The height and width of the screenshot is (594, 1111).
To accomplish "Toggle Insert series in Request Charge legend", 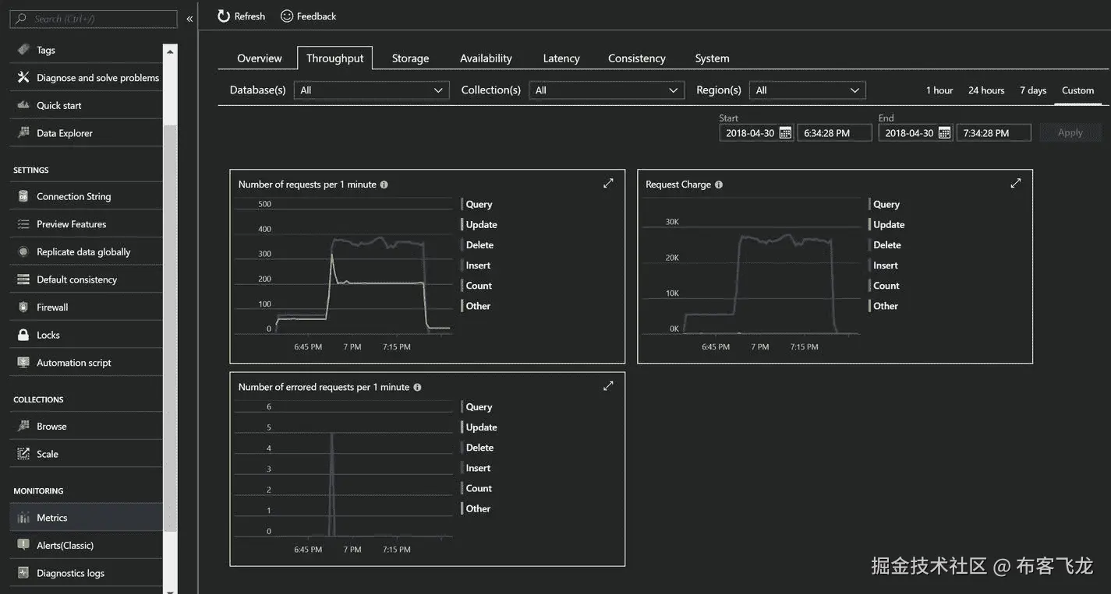I will [x=884, y=265].
